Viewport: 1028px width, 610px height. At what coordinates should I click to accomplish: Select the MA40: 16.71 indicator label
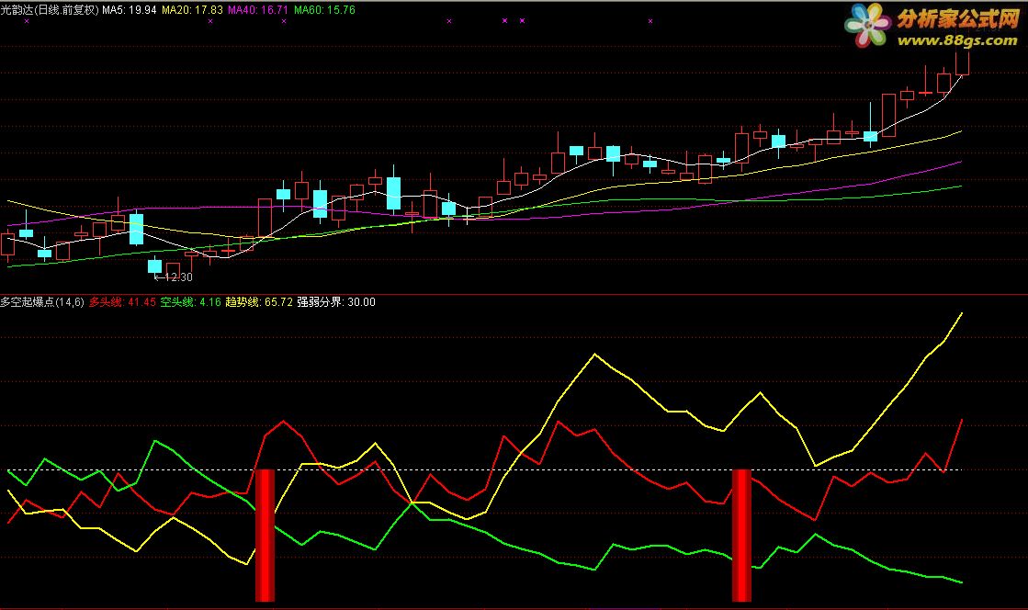click(258, 10)
